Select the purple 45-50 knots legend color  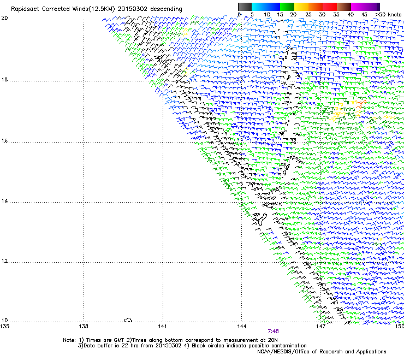(x=372, y=7)
